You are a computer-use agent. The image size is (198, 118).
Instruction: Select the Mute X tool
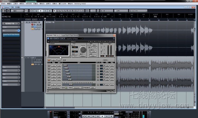(x=70, y=11)
